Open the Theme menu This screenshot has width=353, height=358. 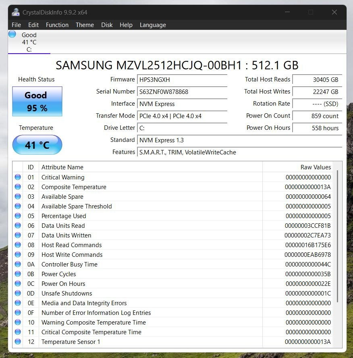pyautogui.click(x=85, y=25)
